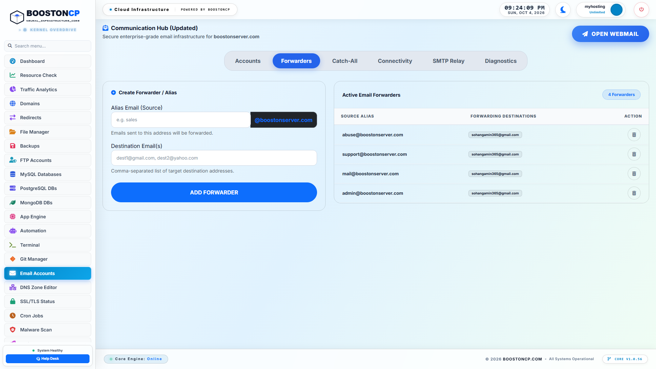Click 4 Forwarders badge
The width and height of the screenshot is (656, 369).
tap(621, 95)
